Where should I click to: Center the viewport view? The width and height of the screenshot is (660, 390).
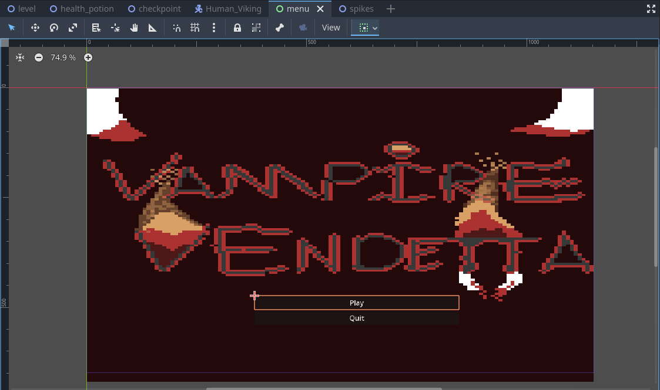[x=20, y=57]
